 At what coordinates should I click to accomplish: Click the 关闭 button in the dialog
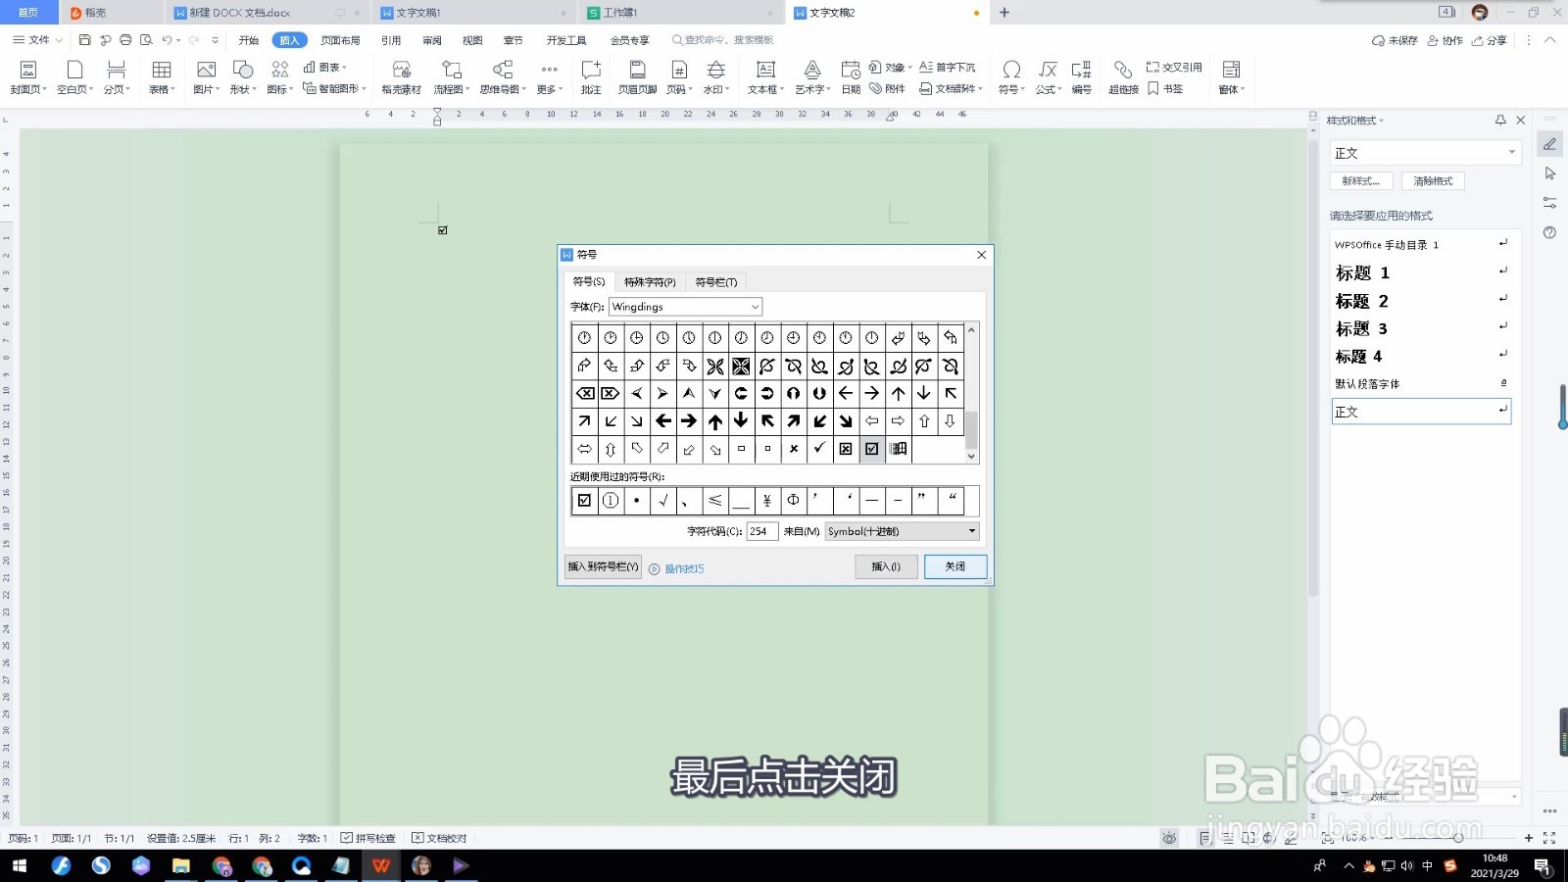tap(955, 566)
